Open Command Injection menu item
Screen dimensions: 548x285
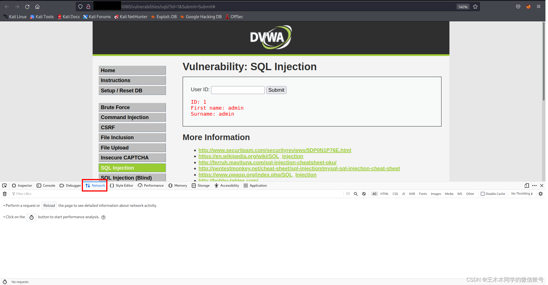pos(132,117)
